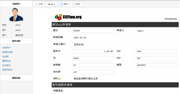Focus the 232 field containing 332
Screen dimensions: 180x94
click(x=156, y=58)
